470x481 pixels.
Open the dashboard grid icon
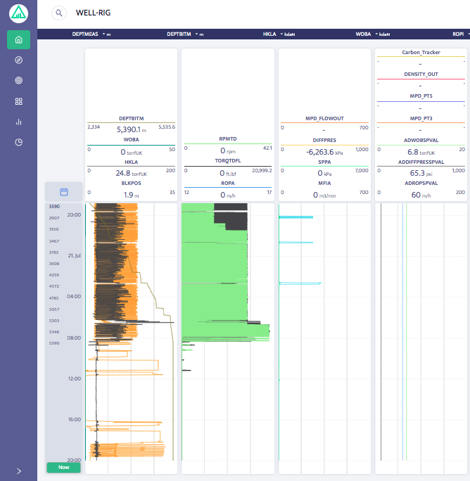(x=18, y=101)
